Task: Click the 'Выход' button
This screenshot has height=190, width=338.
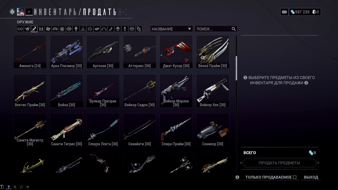Action: (x=311, y=177)
